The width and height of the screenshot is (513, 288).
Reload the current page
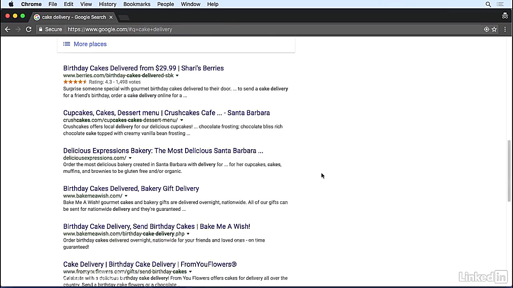tap(28, 29)
